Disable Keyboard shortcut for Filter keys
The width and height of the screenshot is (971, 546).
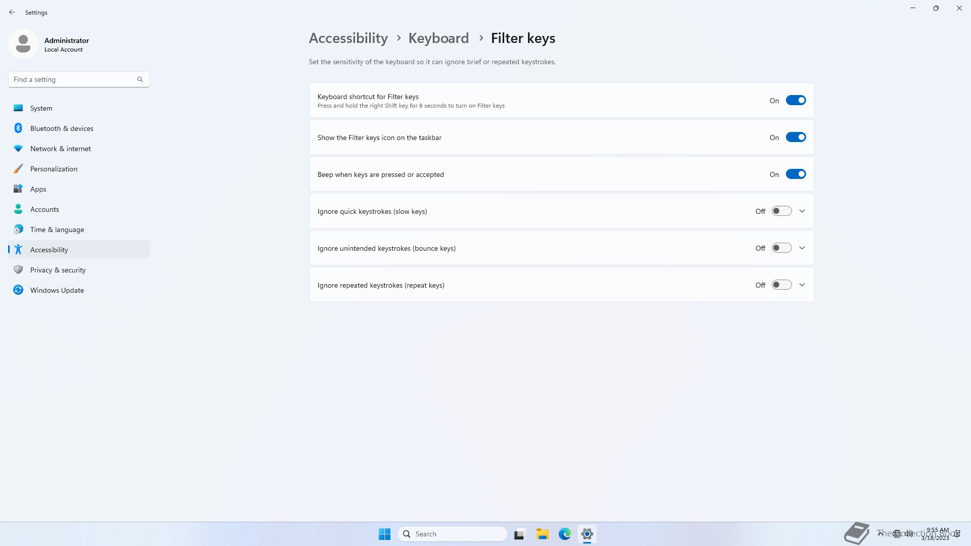point(796,101)
